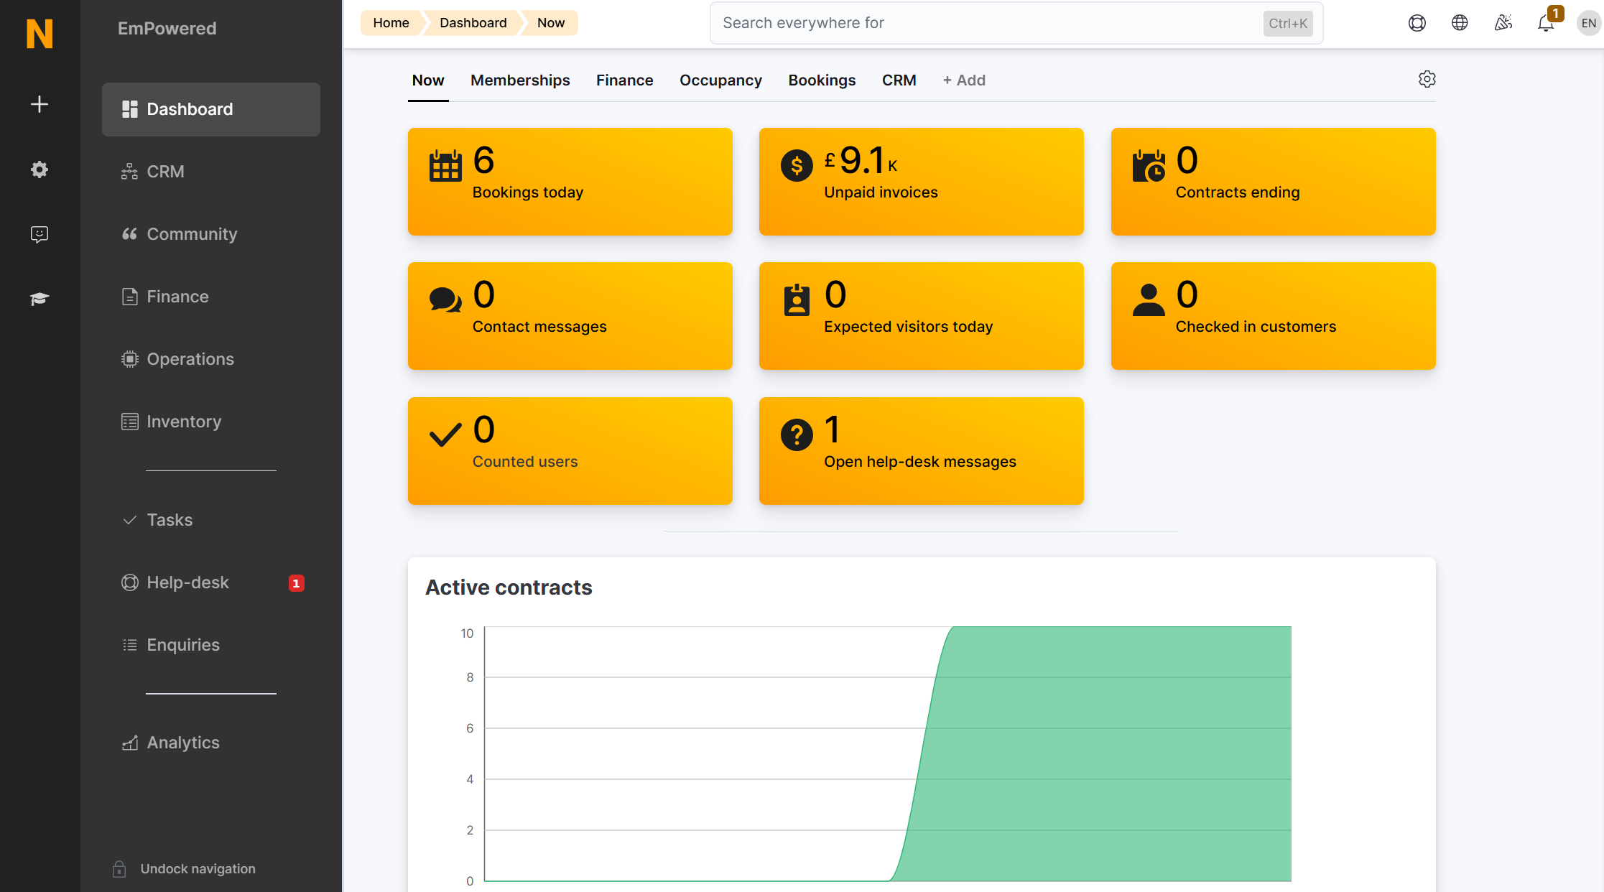Open the help lifebuoy icon in header

point(1417,23)
